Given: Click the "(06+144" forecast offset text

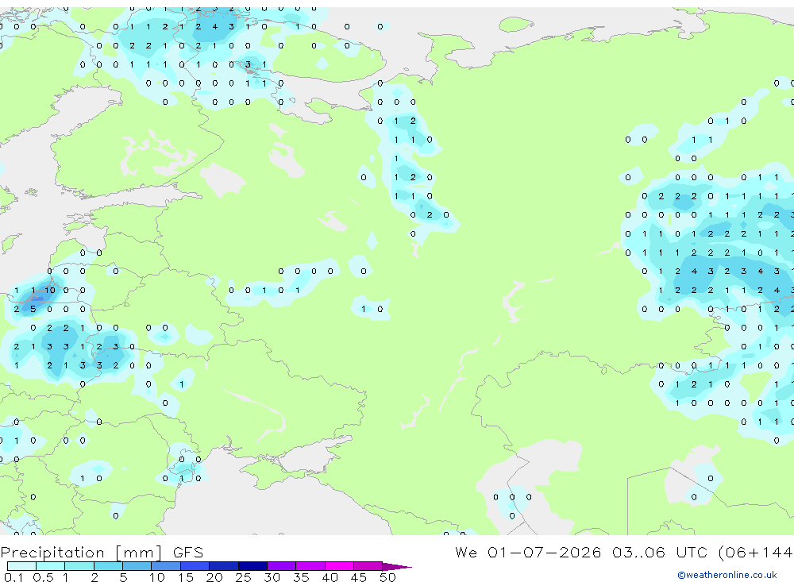Looking at the screenshot, I should 754,553.
